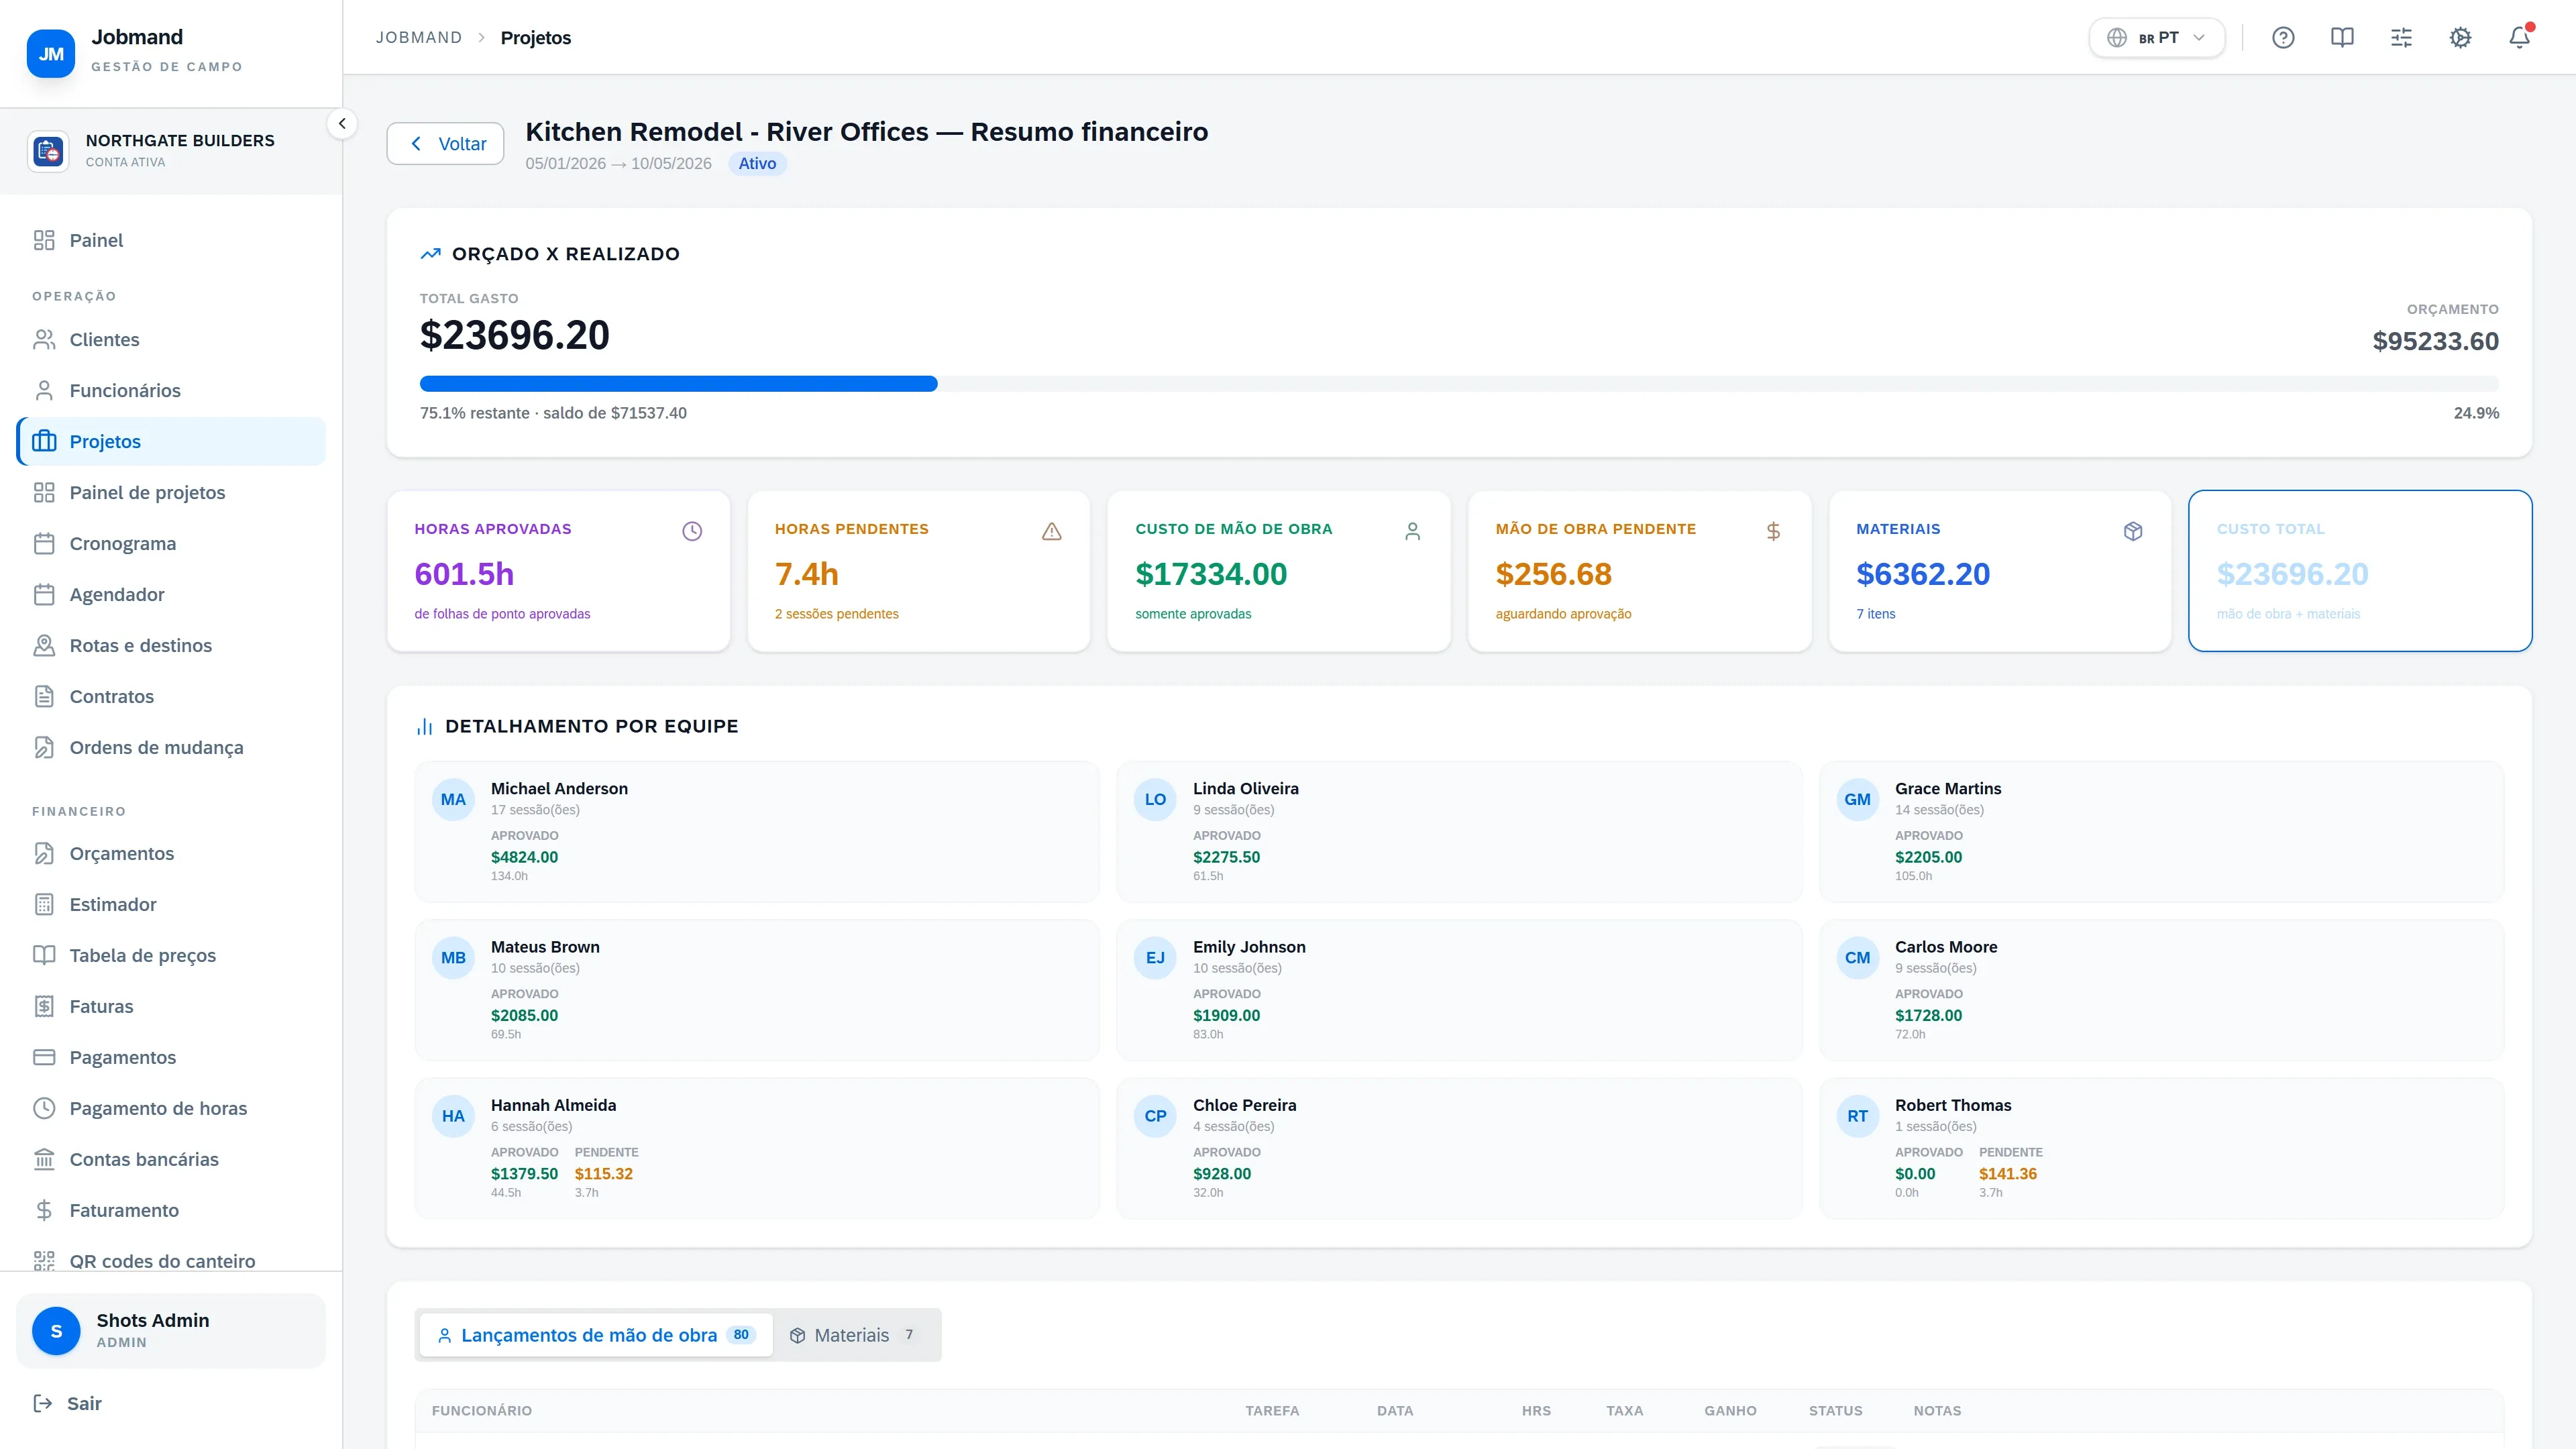Image resolution: width=2576 pixels, height=1449 pixels.
Task: Click the Orçado x Realizado trend icon
Action: tap(430, 254)
